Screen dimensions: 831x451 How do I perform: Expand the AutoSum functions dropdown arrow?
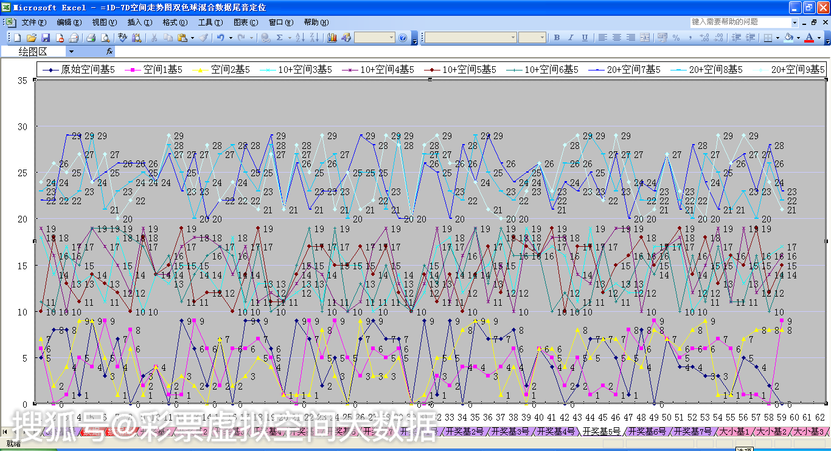point(289,38)
